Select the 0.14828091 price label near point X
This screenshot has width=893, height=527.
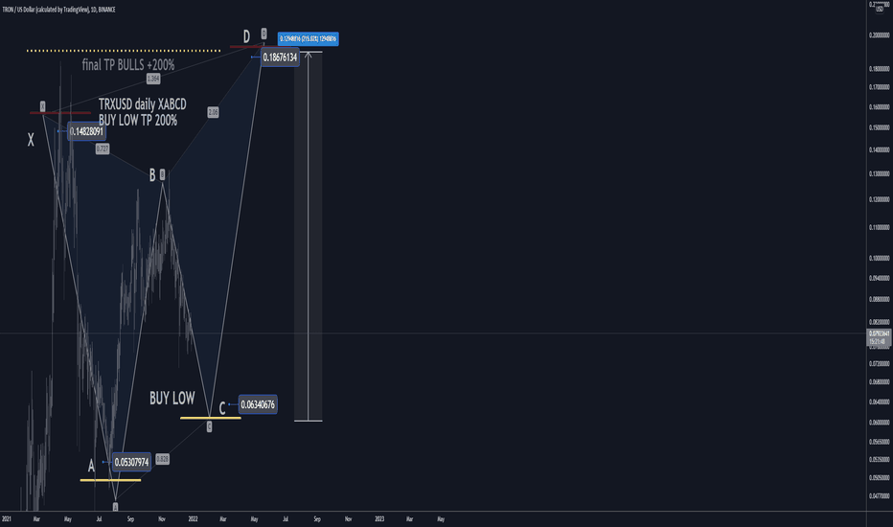[86, 131]
